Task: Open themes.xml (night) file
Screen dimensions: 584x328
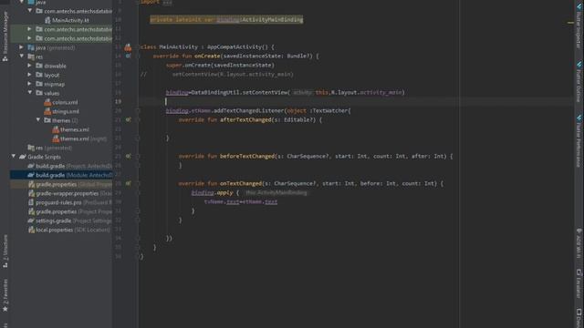Action: pyautogui.click(x=83, y=138)
